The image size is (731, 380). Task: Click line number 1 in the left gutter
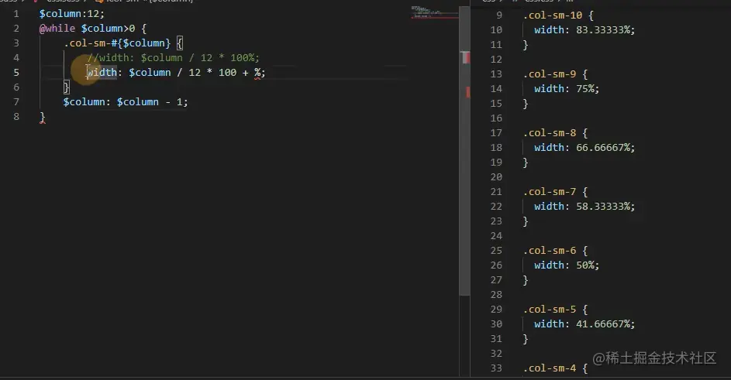click(x=16, y=14)
